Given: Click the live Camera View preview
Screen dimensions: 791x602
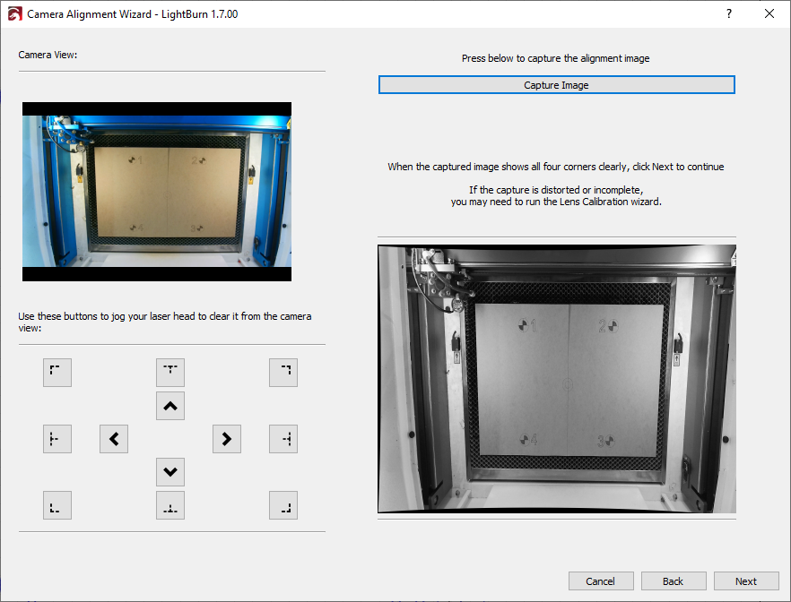Looking at the screenshot, I should coord(157,192).
